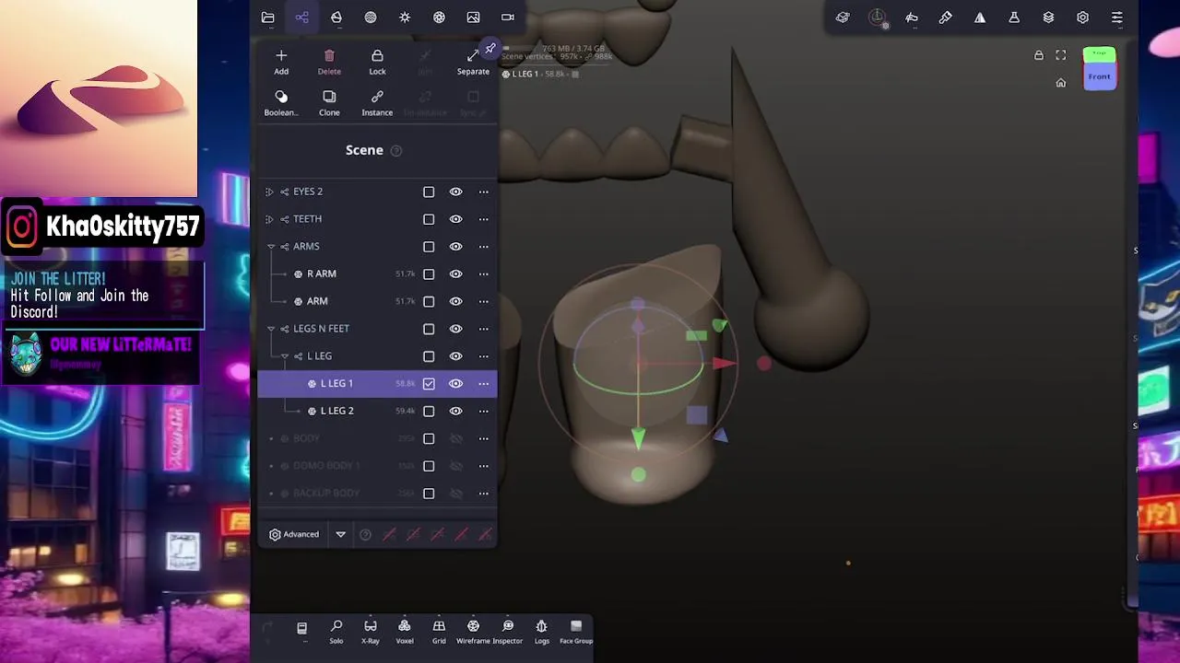Open the Advanced scene settings

click(x=294, y=534)
